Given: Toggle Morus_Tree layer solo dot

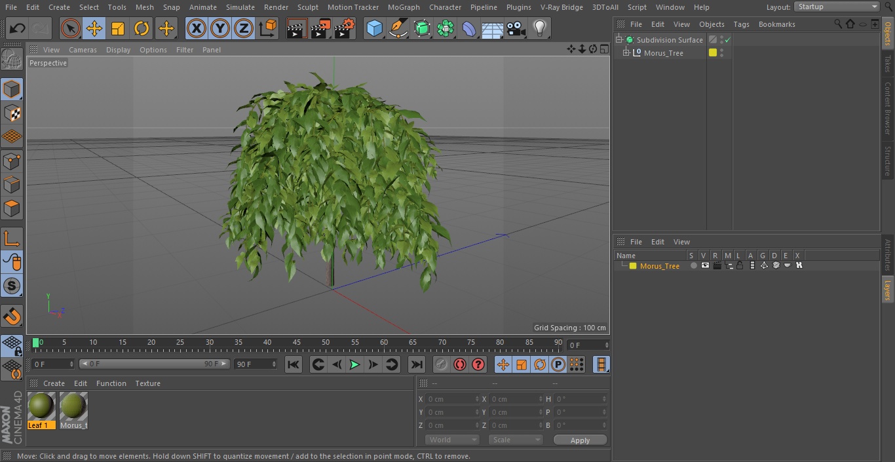Looking at the screenshot, I should (694, 265).
